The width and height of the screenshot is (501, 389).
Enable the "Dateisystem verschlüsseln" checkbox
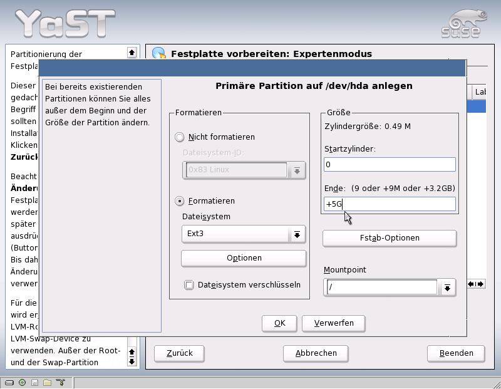(x=189, y=285)
